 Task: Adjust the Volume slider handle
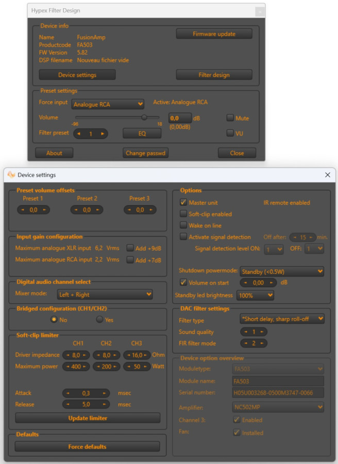pyautogui.click(x=144, y=118)
